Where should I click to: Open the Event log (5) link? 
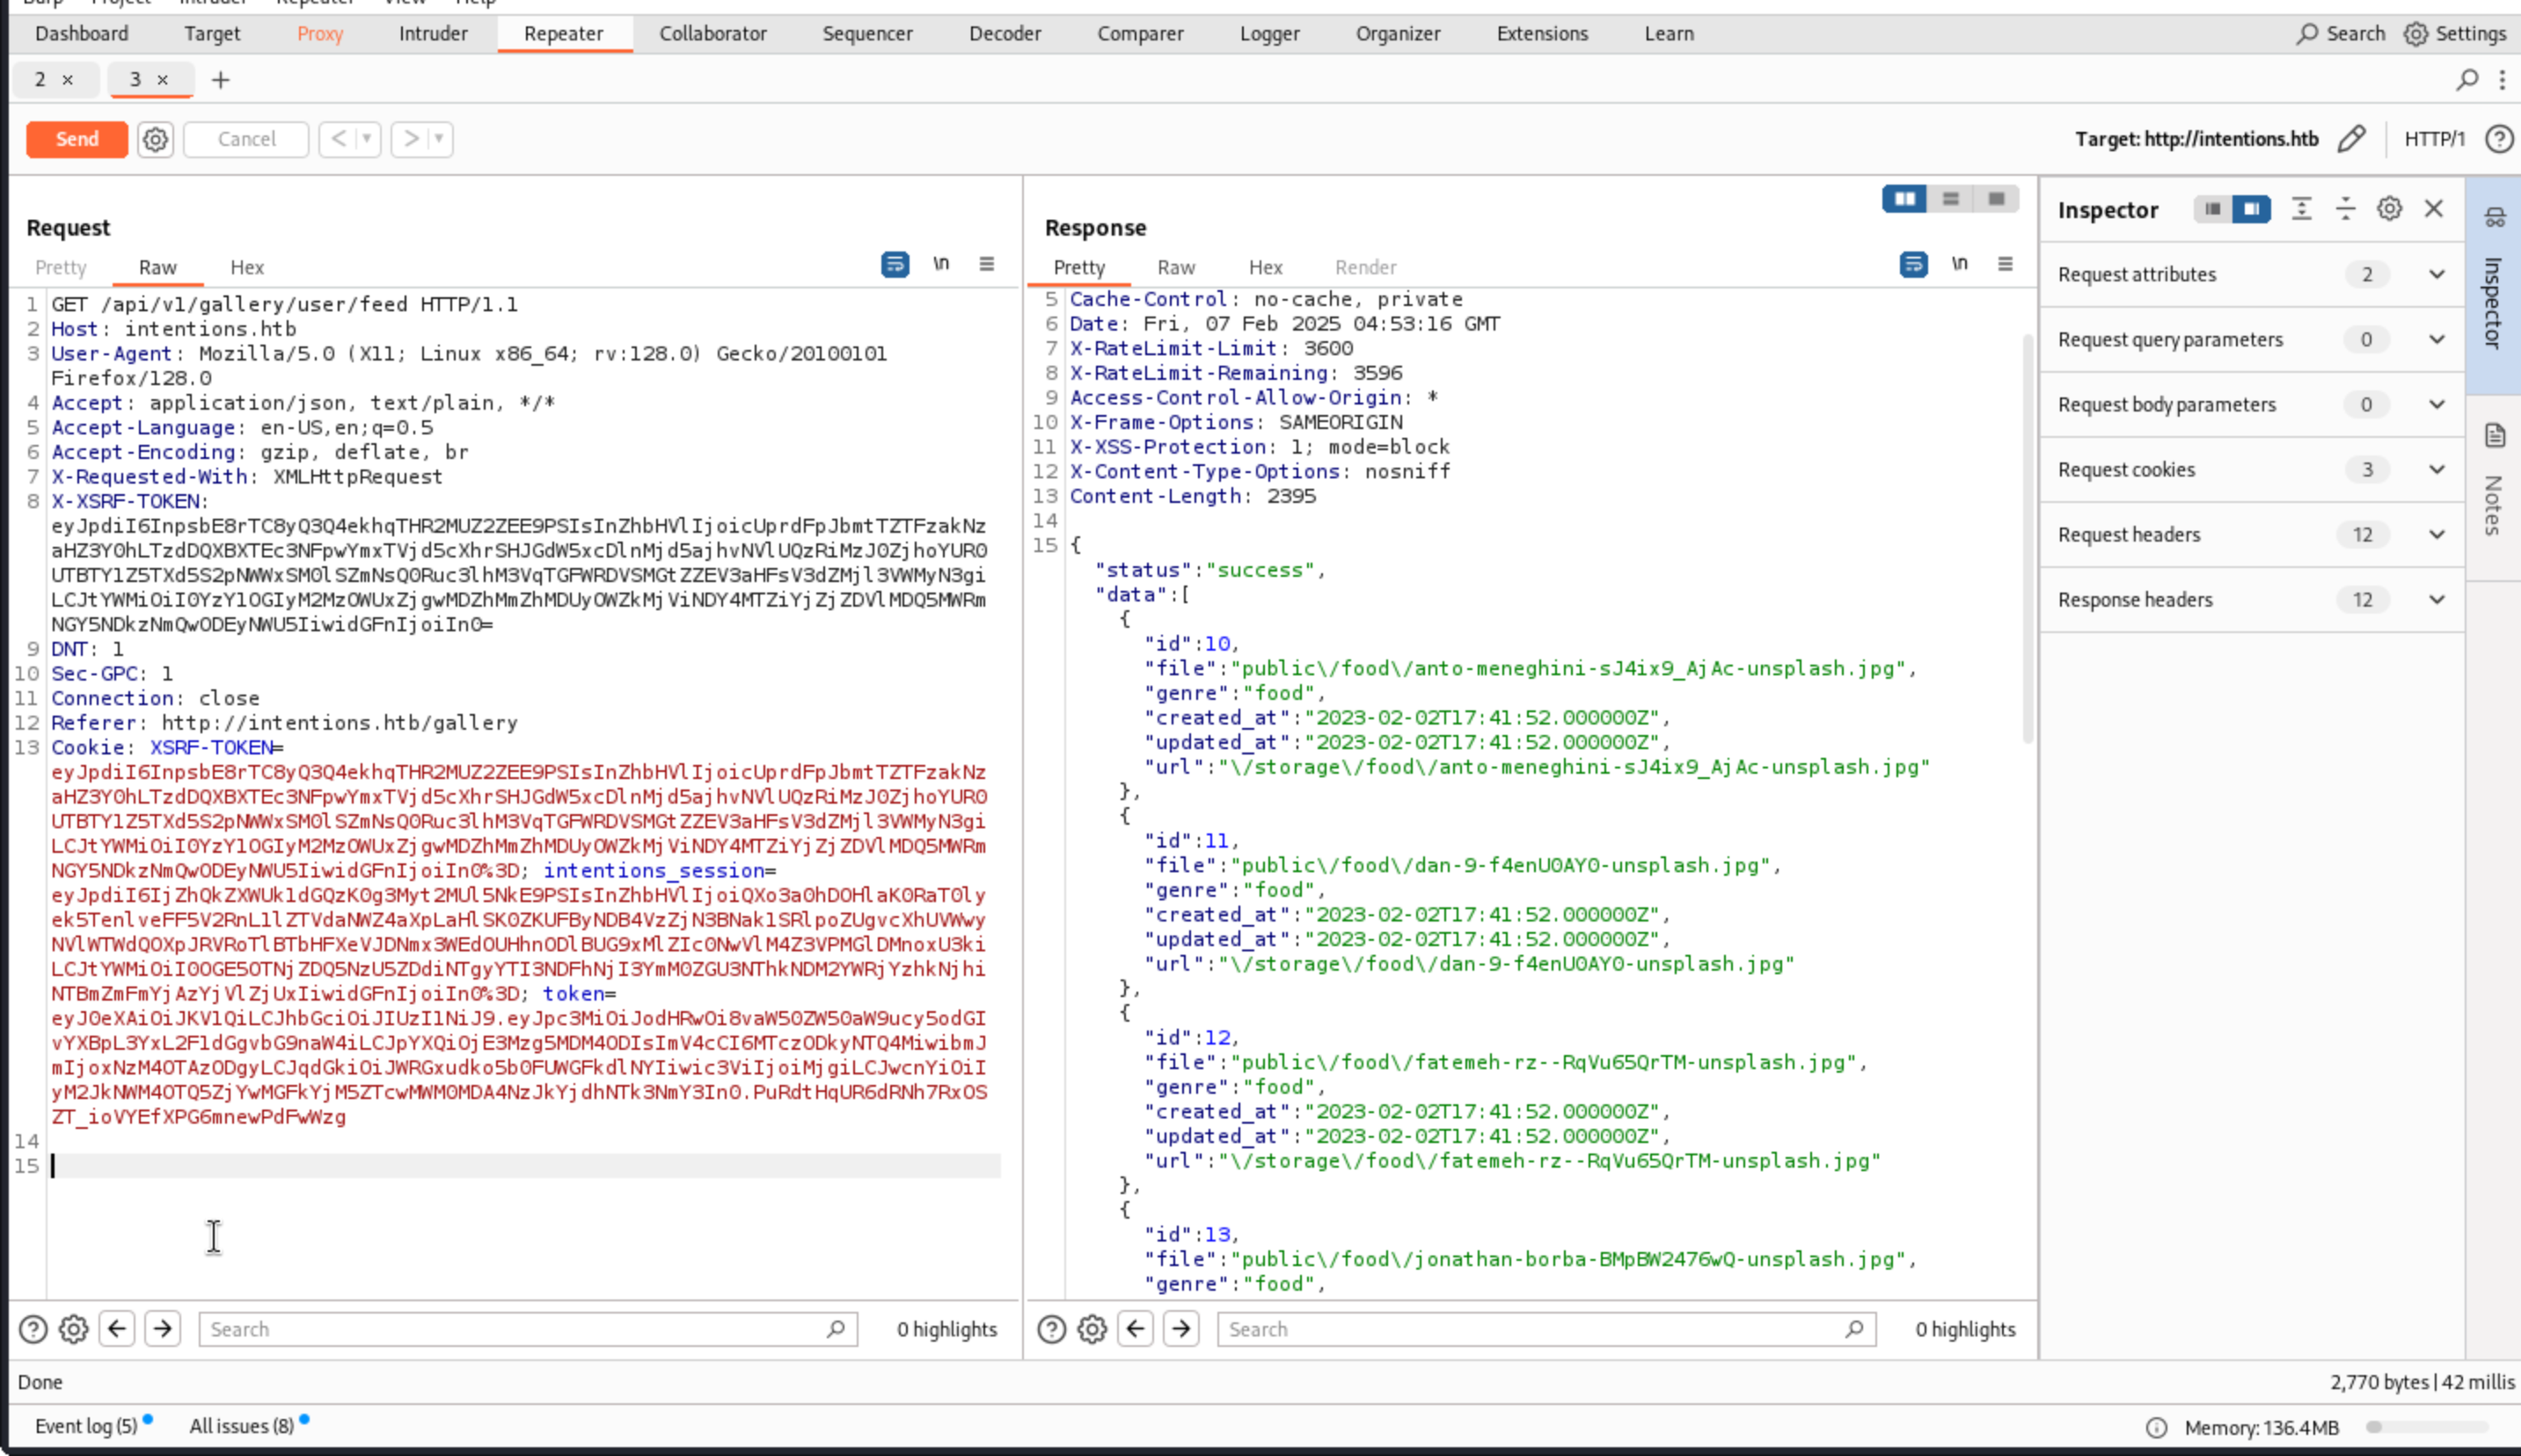click(x=85, y=1426)
